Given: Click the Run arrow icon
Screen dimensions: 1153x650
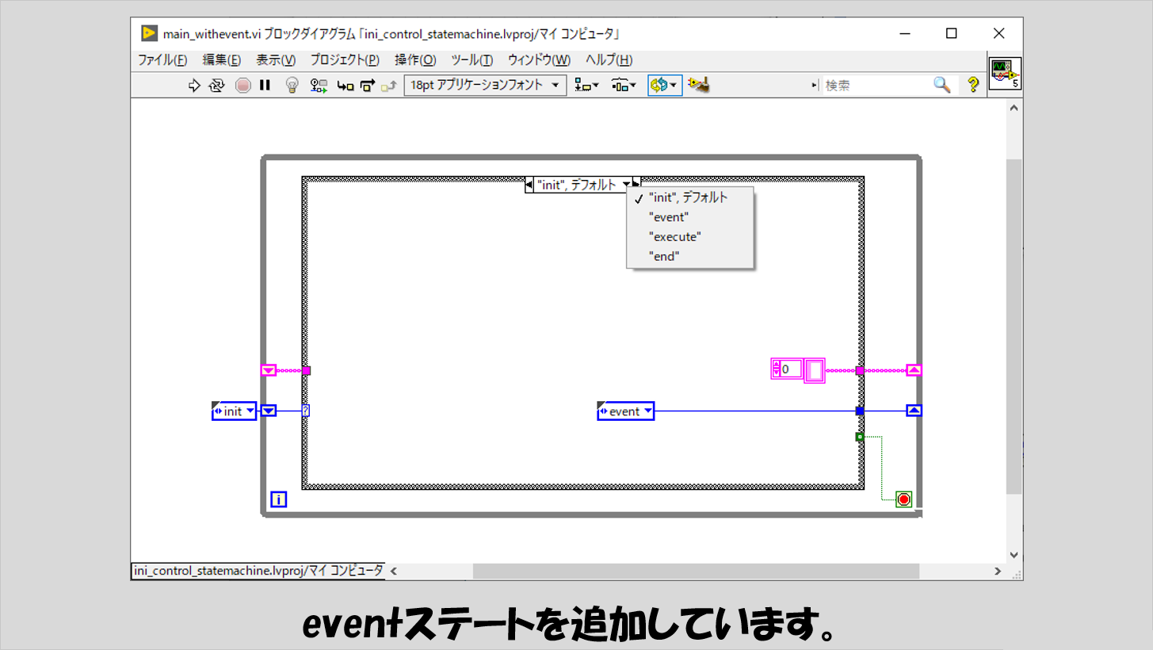Looking at the screenshot, I should coord(194,86).
